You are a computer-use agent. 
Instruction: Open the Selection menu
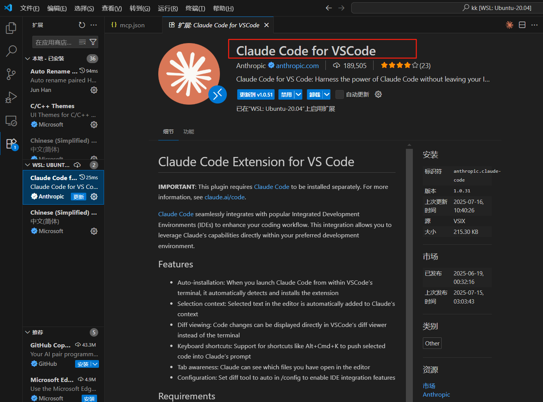point(84,8)
